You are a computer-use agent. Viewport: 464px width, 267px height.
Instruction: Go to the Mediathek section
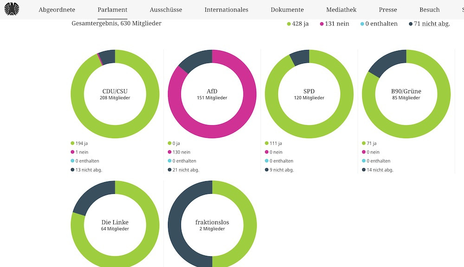click(x=341, y=10)
